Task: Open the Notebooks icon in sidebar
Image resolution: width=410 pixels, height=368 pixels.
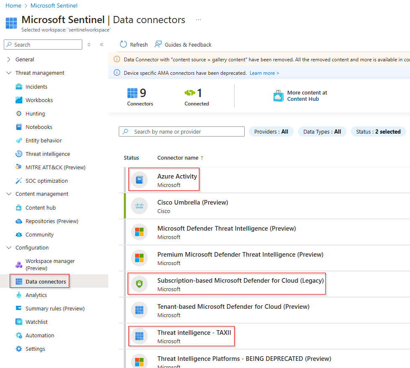Action: click(x=19, y=127)
